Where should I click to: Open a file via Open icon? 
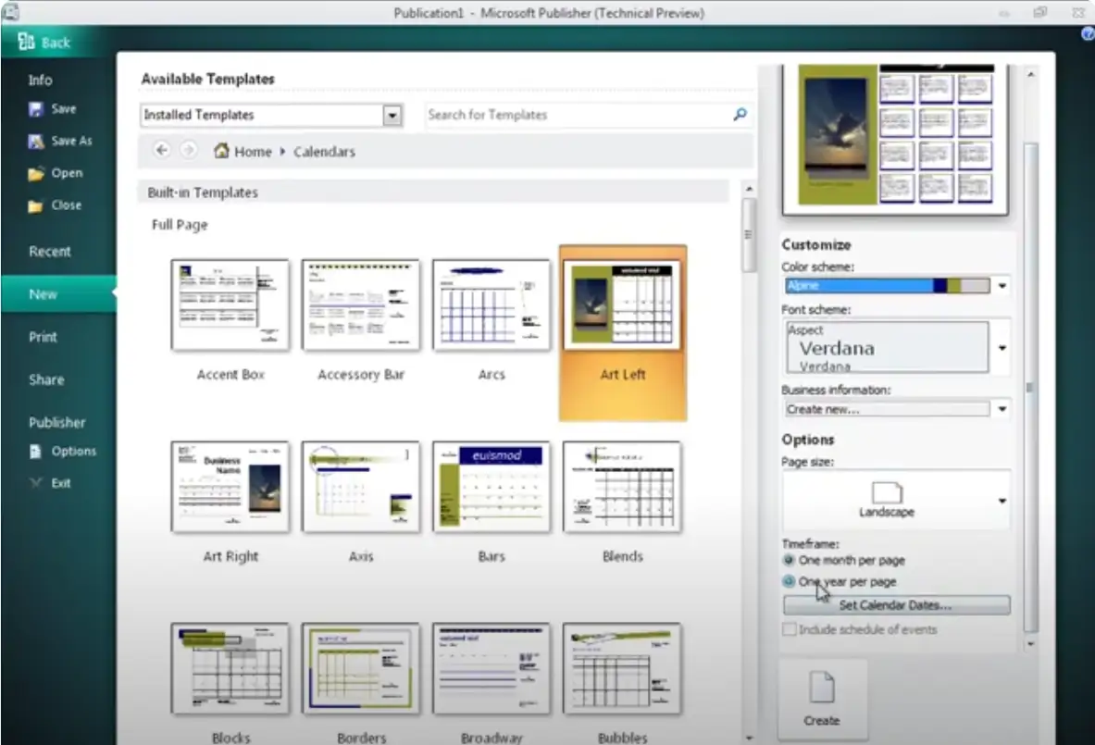(x=36, y=174)
